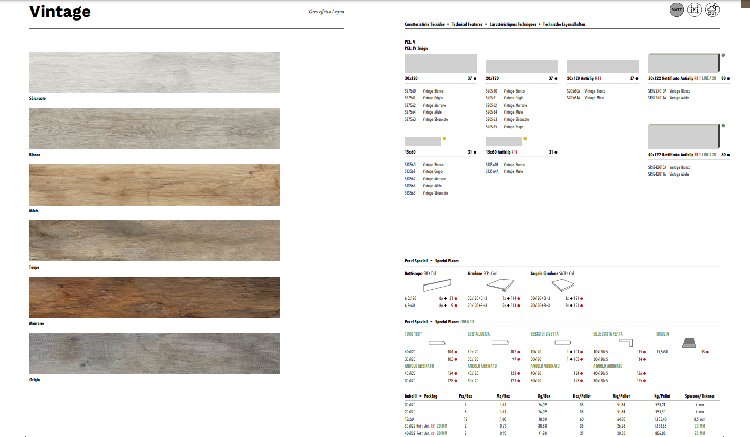Click the rectified R icon

[x=695, y=10]
